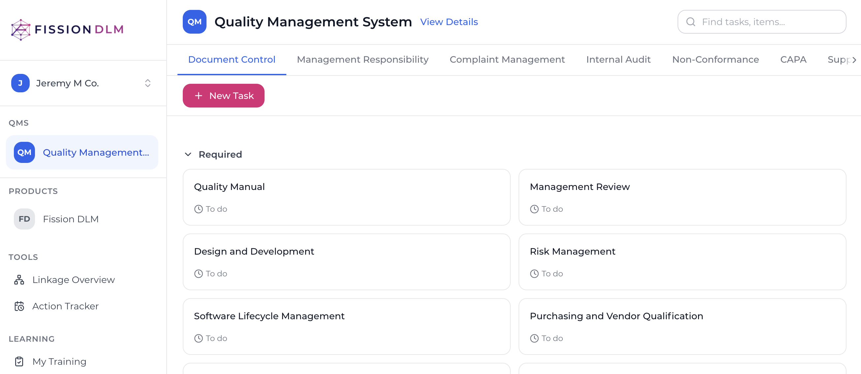Click the Linkage Overview hierarchy icon
The height and width of the screenshot is (374, 861).
[19, 279]
